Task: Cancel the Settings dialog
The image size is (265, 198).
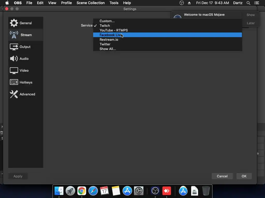Action: click(222, 176)
